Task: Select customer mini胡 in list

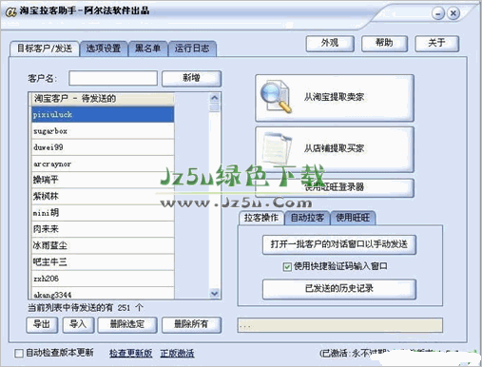Action: (x=103, y=213)
